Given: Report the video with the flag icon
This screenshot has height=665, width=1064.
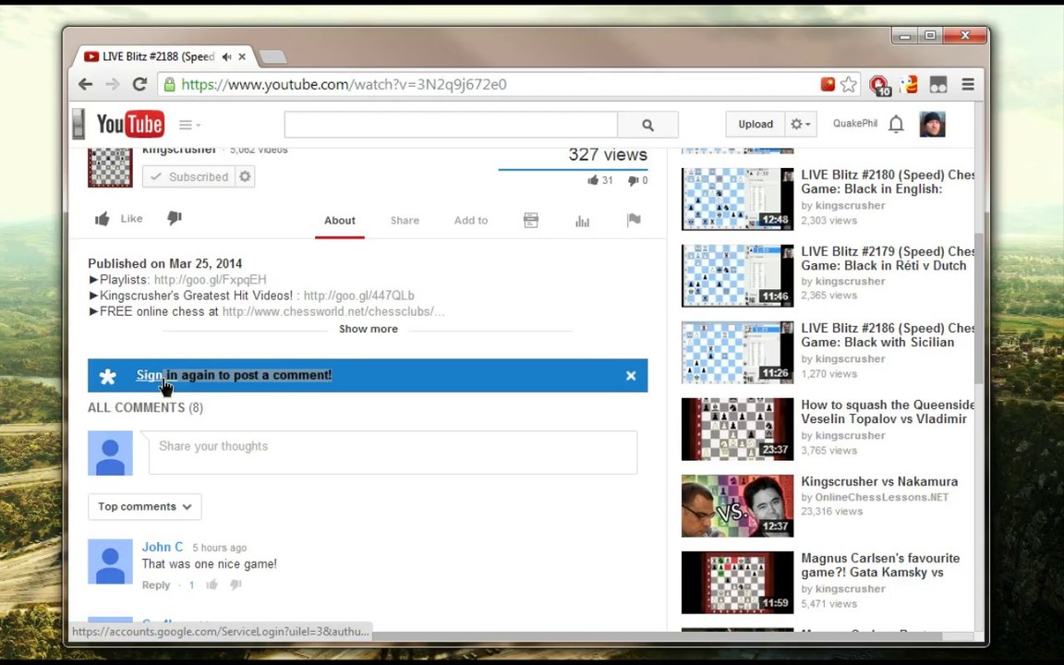Looking at the screenshot, I should pyautogui.click(x=634, y=220).
